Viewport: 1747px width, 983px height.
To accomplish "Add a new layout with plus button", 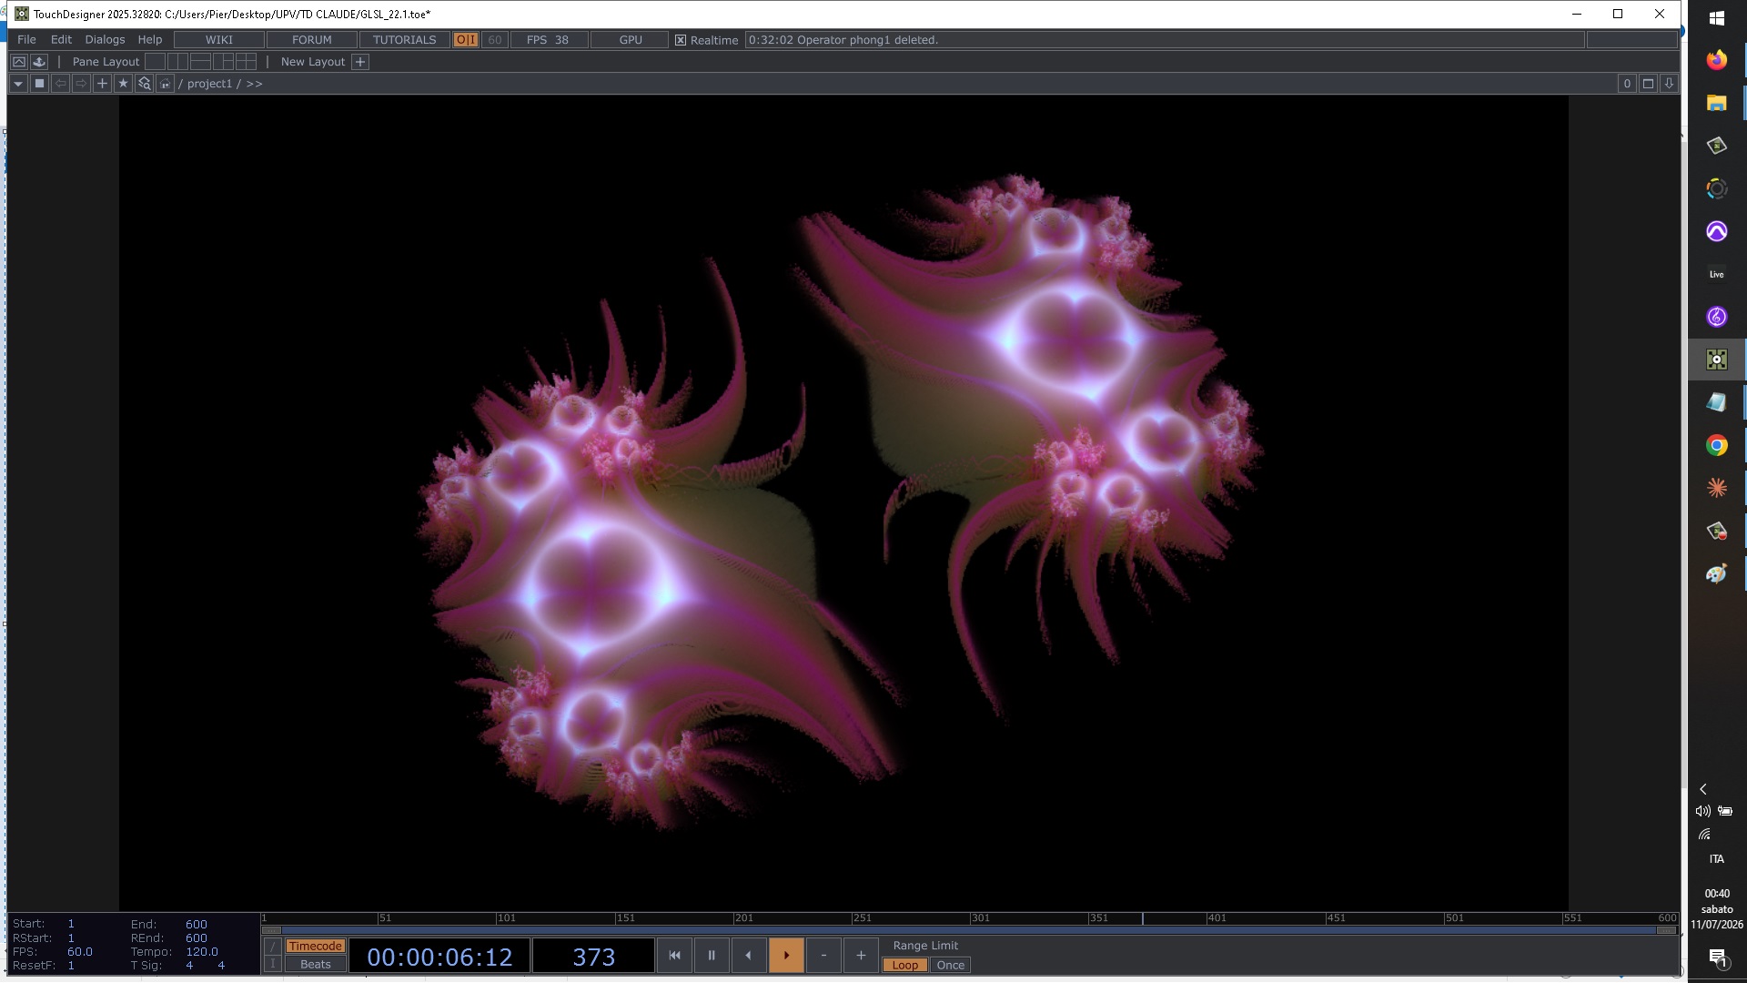I will [x=360, y=62].
